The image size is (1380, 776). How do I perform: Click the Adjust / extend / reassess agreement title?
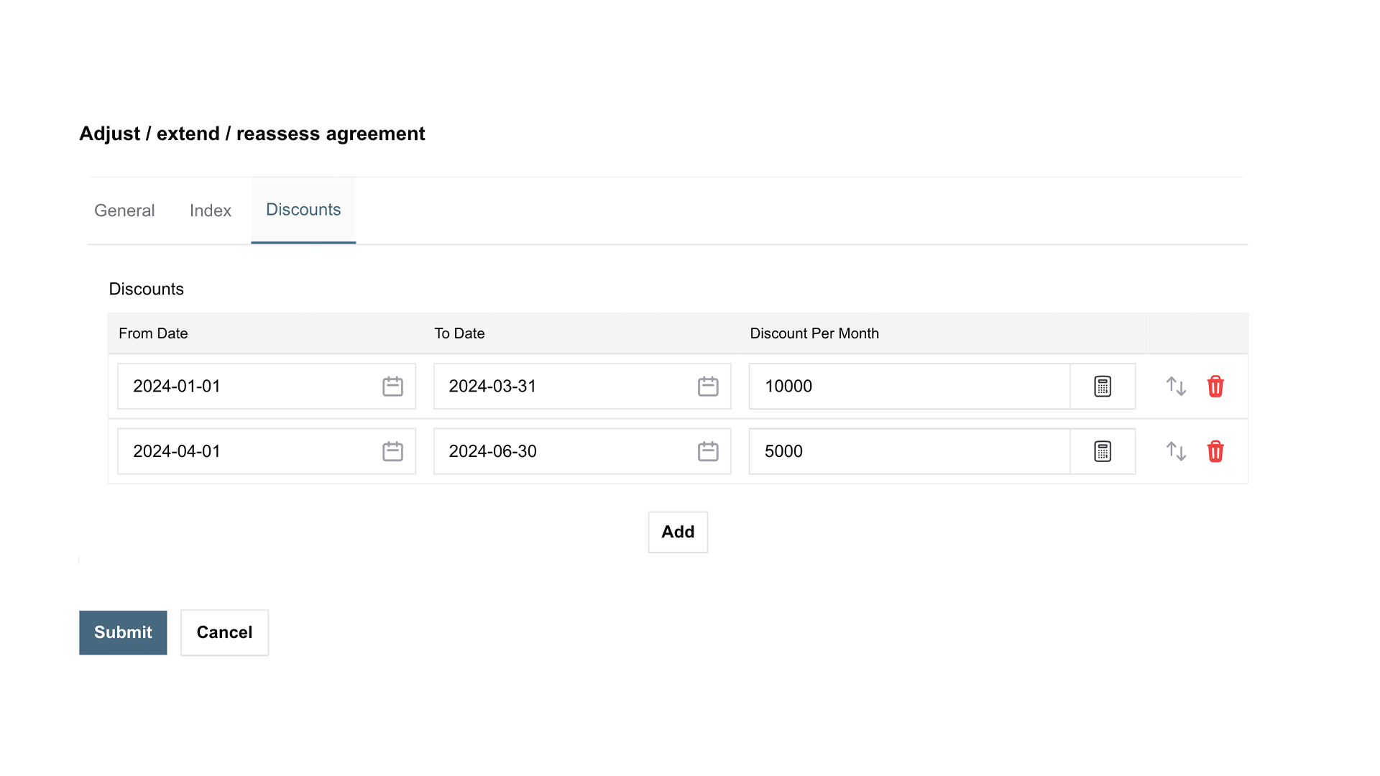point(252,134)
